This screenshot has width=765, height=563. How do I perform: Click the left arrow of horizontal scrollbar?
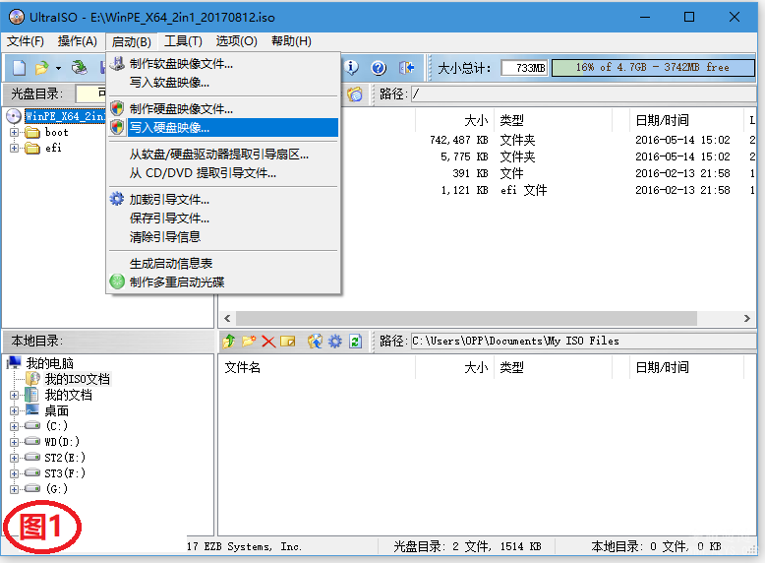coord(227,318)
